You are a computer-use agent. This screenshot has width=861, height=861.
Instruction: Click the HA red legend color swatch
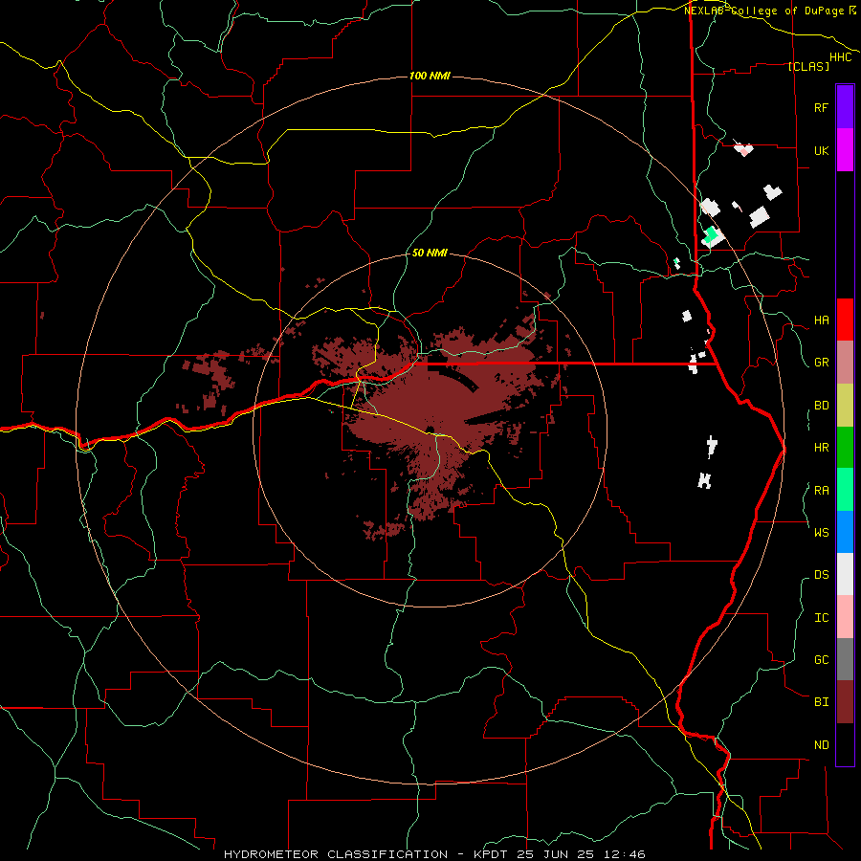coord(845,320)
